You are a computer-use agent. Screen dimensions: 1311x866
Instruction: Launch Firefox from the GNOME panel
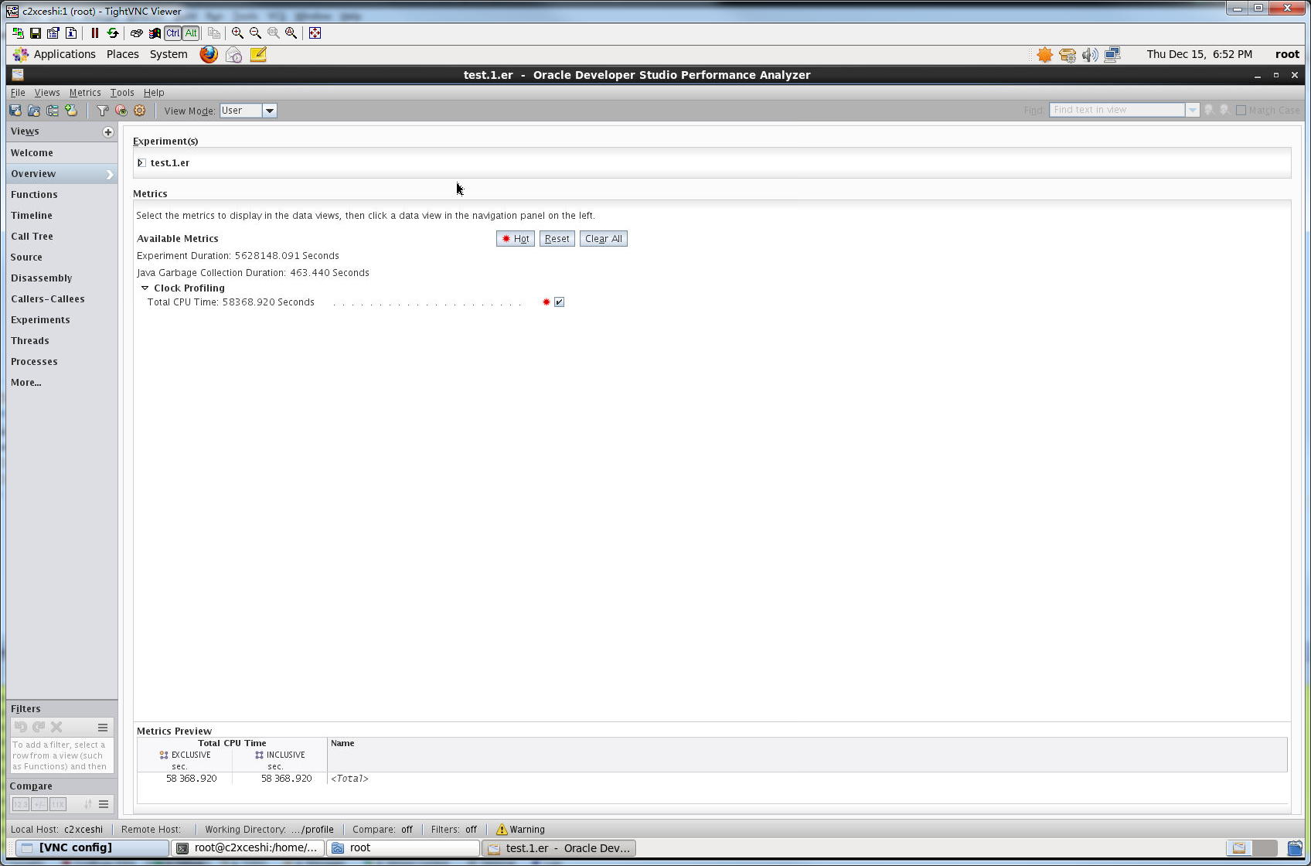pos(209,54)
